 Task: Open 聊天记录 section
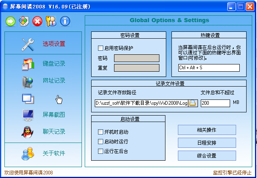(x=54, y=132)
